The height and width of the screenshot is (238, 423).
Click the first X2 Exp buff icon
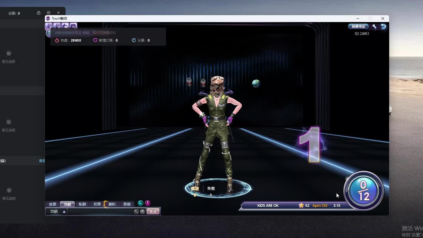click(49, 26)
